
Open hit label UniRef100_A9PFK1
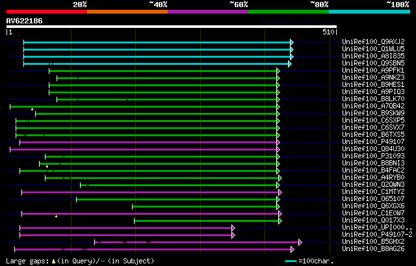point(373,70)
